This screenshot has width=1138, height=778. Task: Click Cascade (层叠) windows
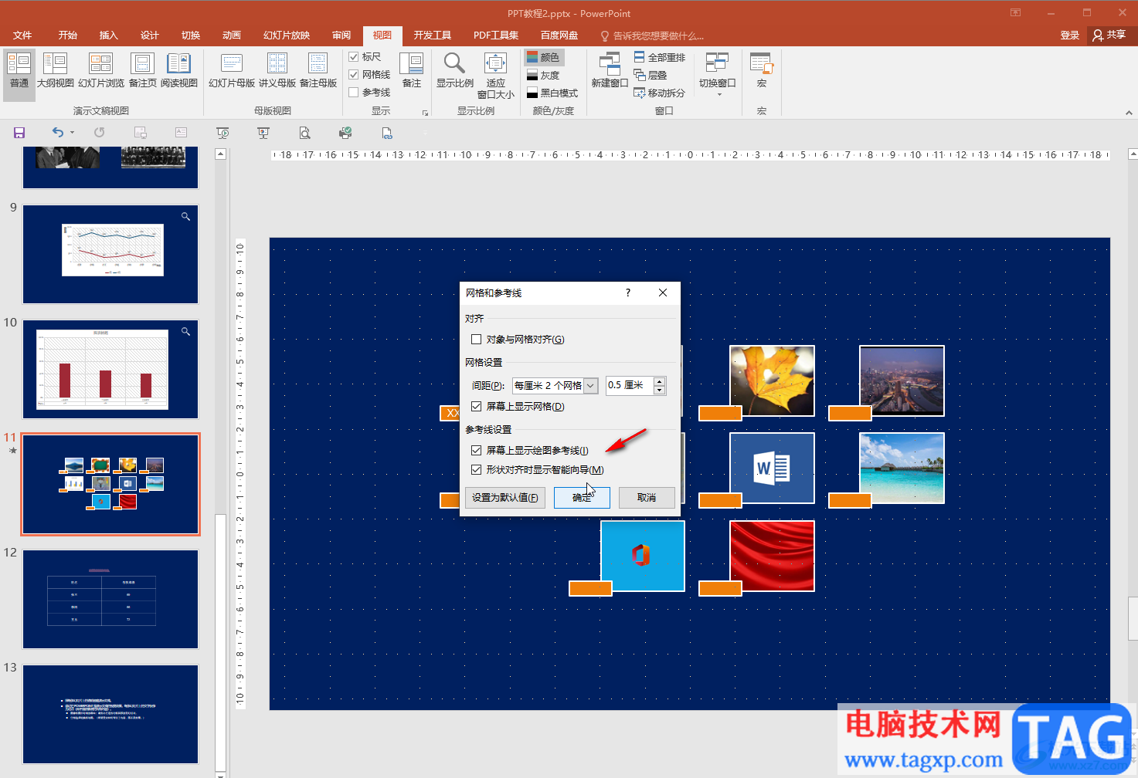651,75
